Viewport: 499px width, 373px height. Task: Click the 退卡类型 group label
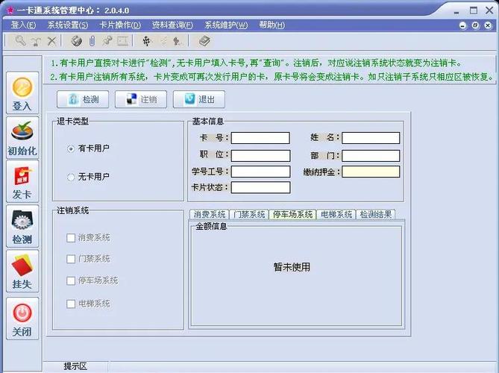(72, 122)
